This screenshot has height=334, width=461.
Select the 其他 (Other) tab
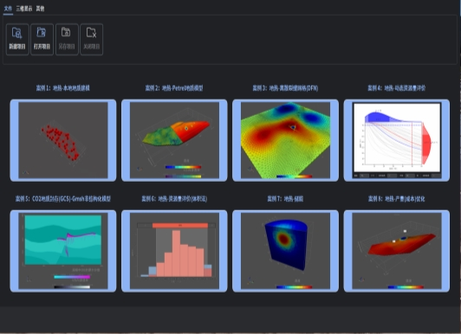(40, 9)
